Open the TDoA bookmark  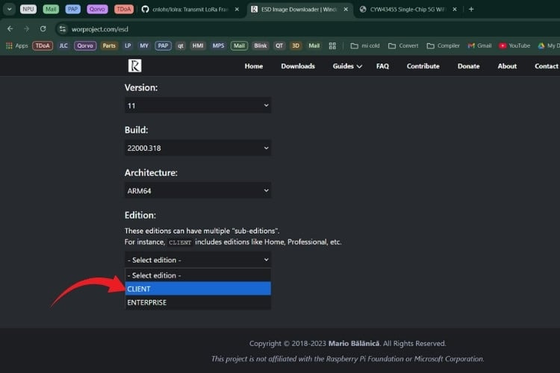point(43,46)
